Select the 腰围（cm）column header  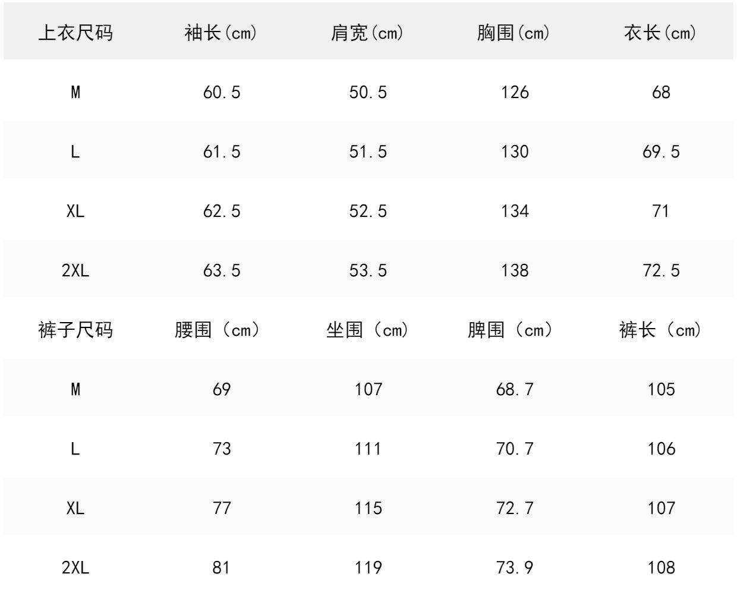coord(218,330)
